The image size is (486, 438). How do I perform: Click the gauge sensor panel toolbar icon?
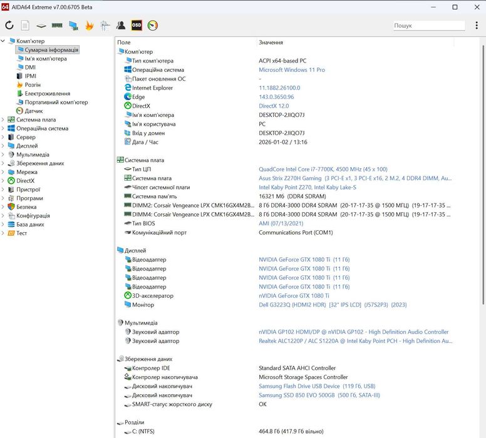pos(153,26)
